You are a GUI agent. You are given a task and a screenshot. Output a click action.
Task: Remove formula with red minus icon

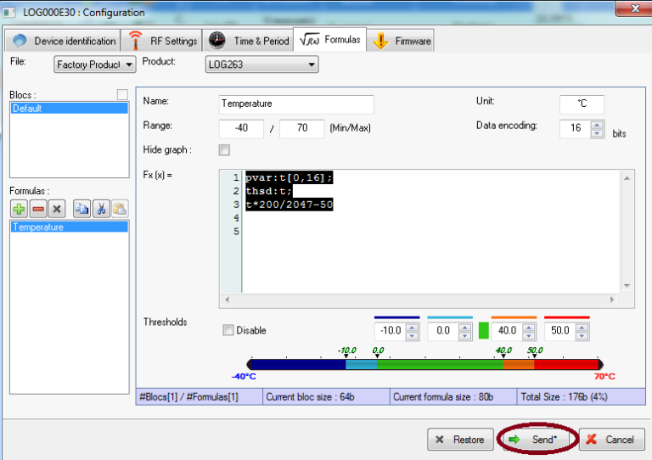(x=38, y=209)
